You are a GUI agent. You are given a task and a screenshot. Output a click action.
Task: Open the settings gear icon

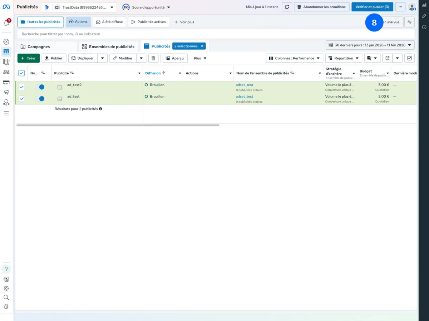click(x=6, y=288)
